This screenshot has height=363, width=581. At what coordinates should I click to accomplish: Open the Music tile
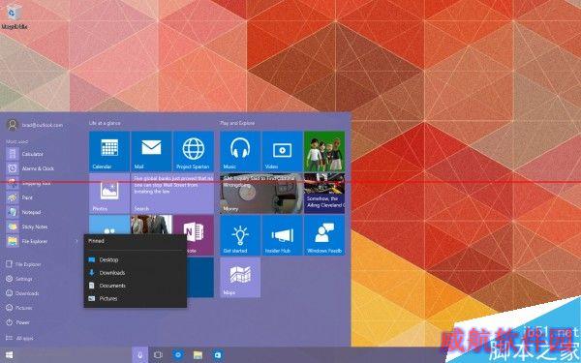click(x=240, y=151)
